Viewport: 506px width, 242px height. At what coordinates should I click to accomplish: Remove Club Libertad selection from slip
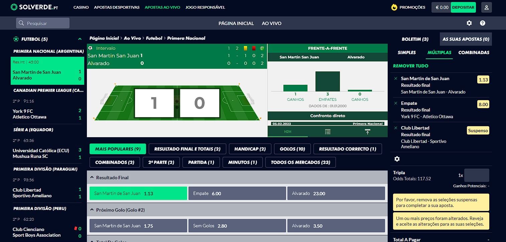(396, 128)
